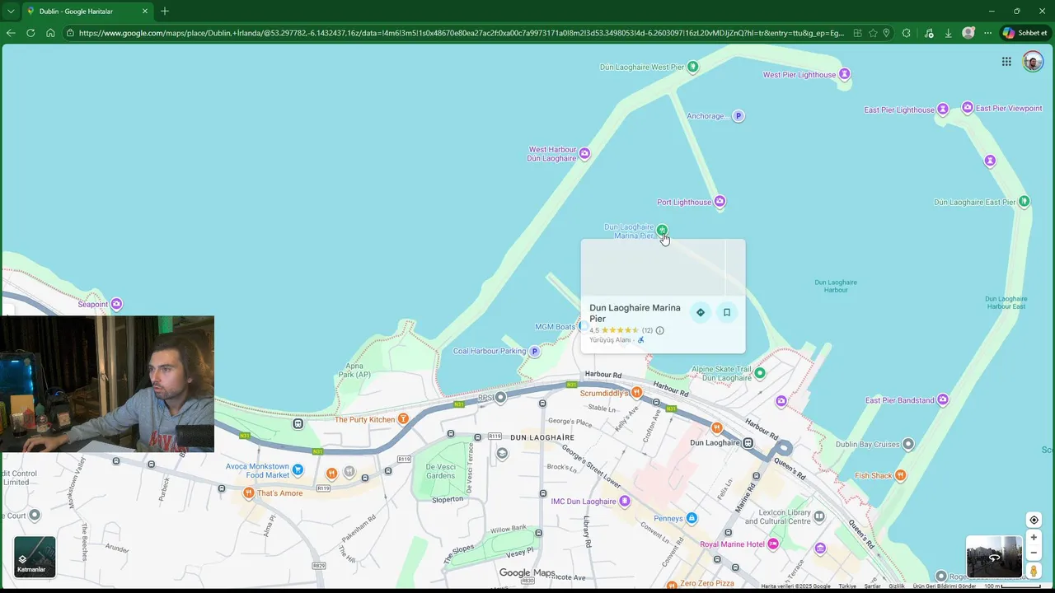Screen dimensions: 1055x593
Task: Select the That's Amore restaurant marker
Action: tap(249, 493)
